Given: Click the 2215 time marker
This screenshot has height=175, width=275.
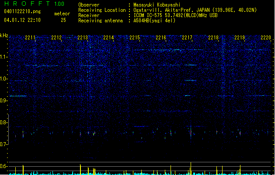Looking at the screenshot, I should point(135,38).
